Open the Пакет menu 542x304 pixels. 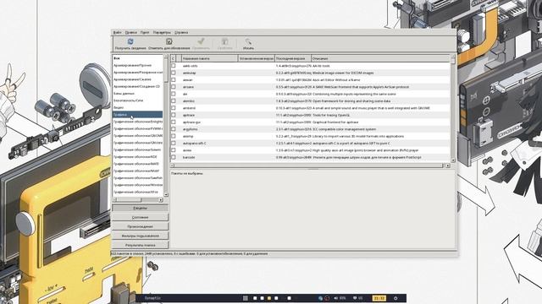(145, 32)
